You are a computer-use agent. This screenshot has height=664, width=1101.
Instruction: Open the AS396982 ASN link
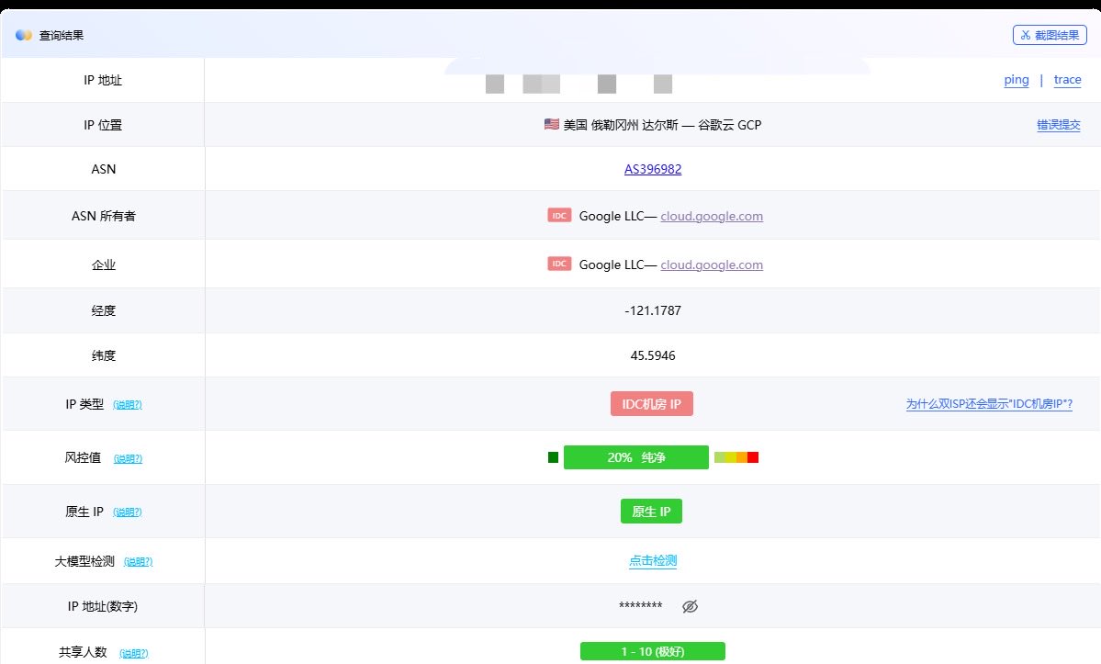click(x=652, y=169)
